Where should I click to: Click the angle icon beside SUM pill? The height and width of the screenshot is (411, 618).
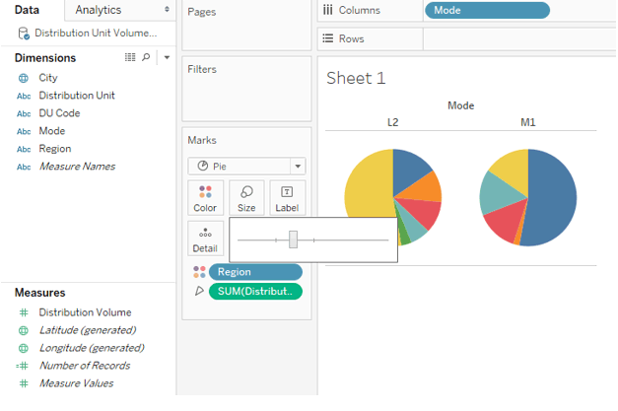pyautogui.click(x=199, y=291)
